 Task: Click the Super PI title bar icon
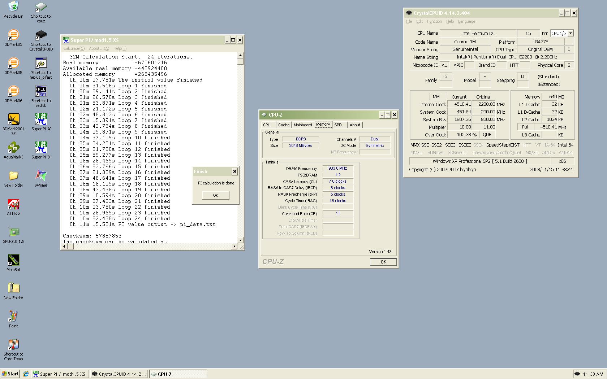tap(66, 40)
